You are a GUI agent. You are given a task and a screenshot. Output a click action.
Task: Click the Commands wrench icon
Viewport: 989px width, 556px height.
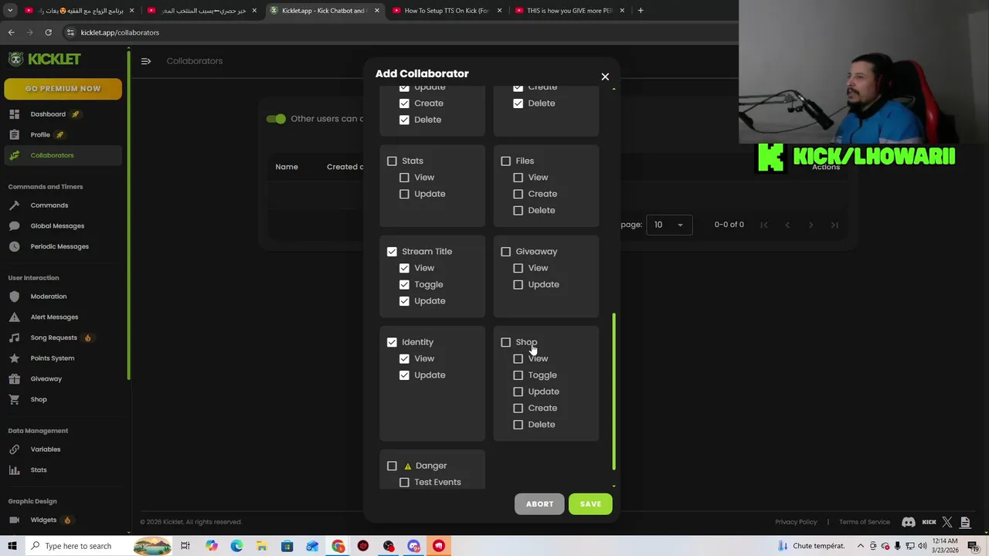click(x=14, y=205)
